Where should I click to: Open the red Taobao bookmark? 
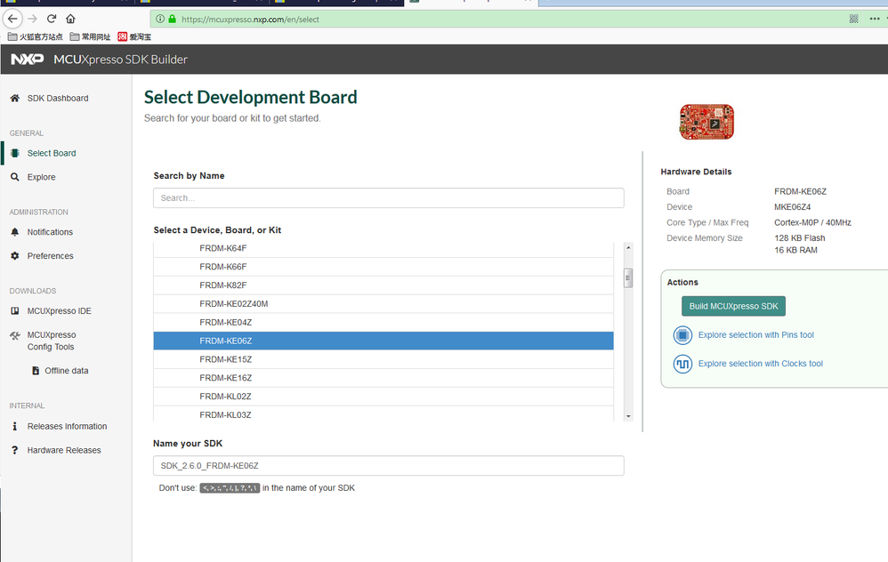(x=134, y=36)
